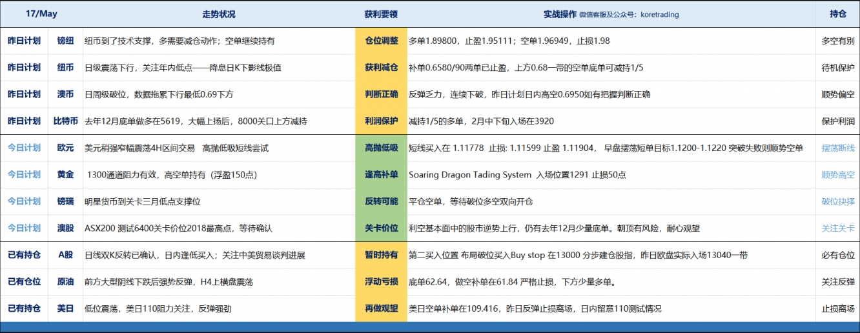This screenshot has height=333, width=860.
Task: Select the 关卡价位 cell
Action: 381,228
